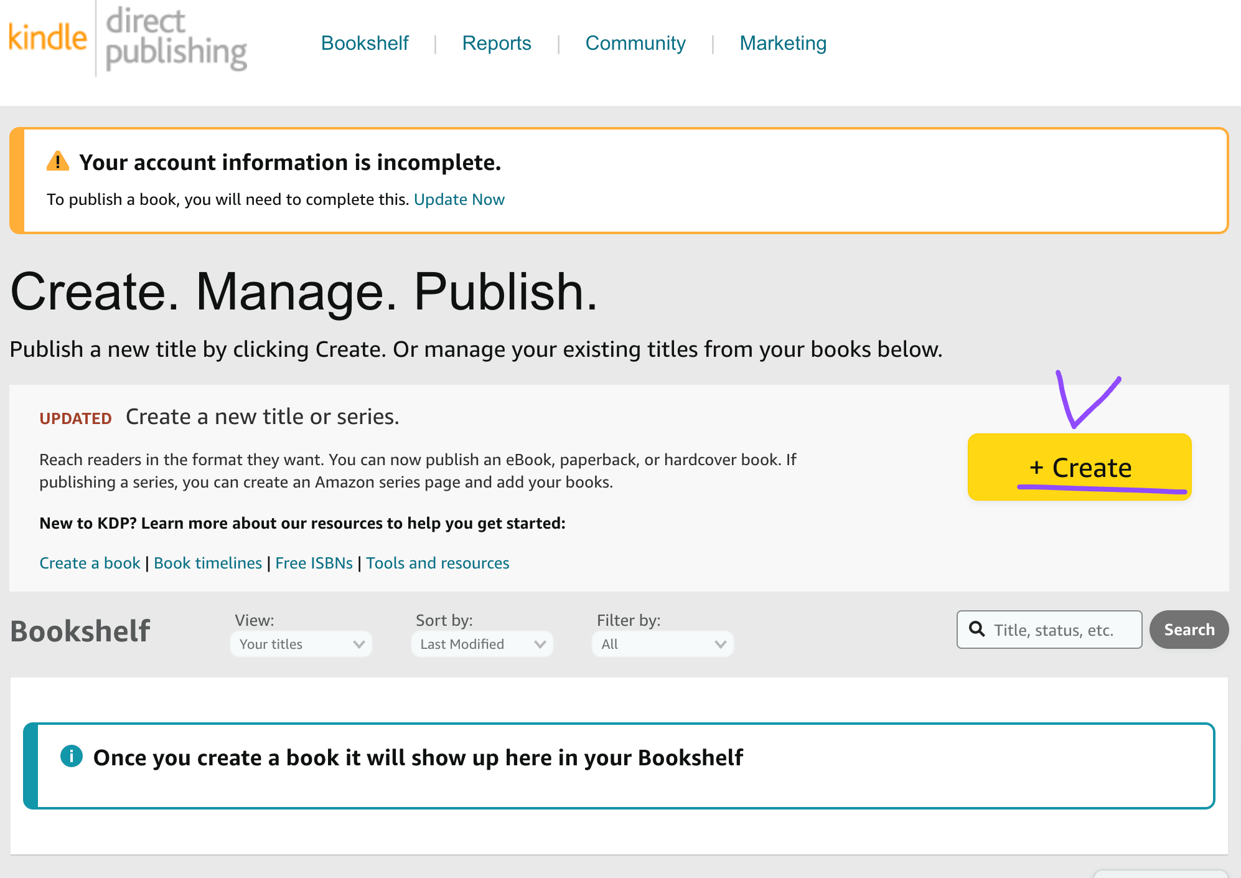Open the Marketing tab
The width and height of the screenshot is (1241, 878).
coord(782,43)
